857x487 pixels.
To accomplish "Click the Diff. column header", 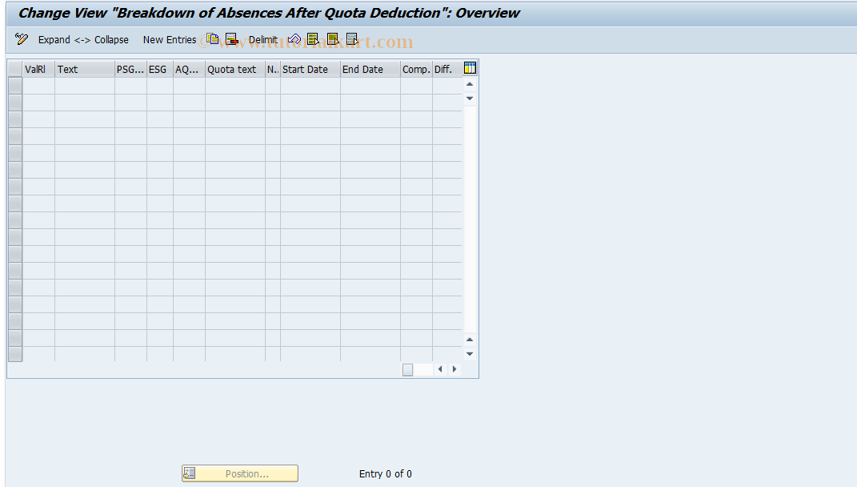I will pos(447,70).
